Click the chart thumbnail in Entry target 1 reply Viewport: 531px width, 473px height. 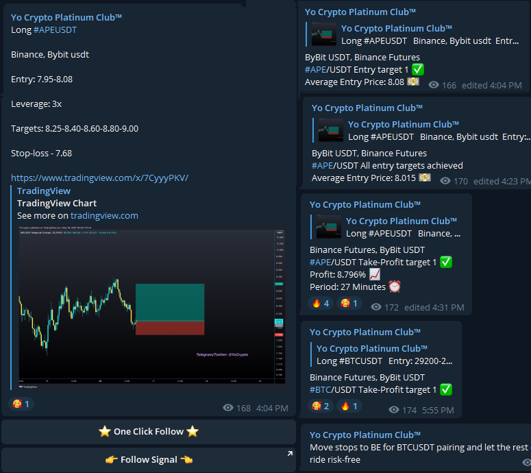324,34
